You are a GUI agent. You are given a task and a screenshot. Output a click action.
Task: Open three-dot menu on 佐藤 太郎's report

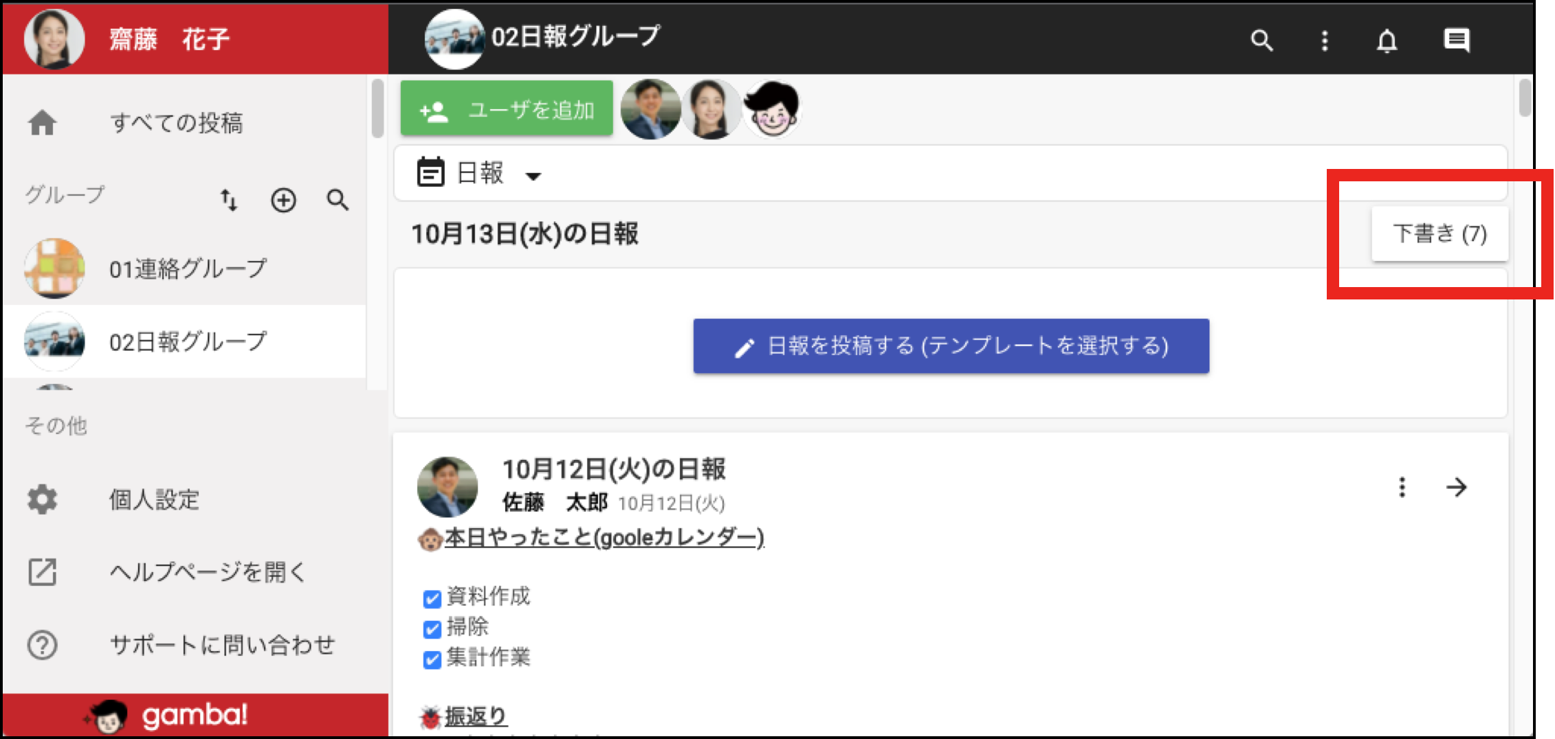click(x=1402, y=487)
